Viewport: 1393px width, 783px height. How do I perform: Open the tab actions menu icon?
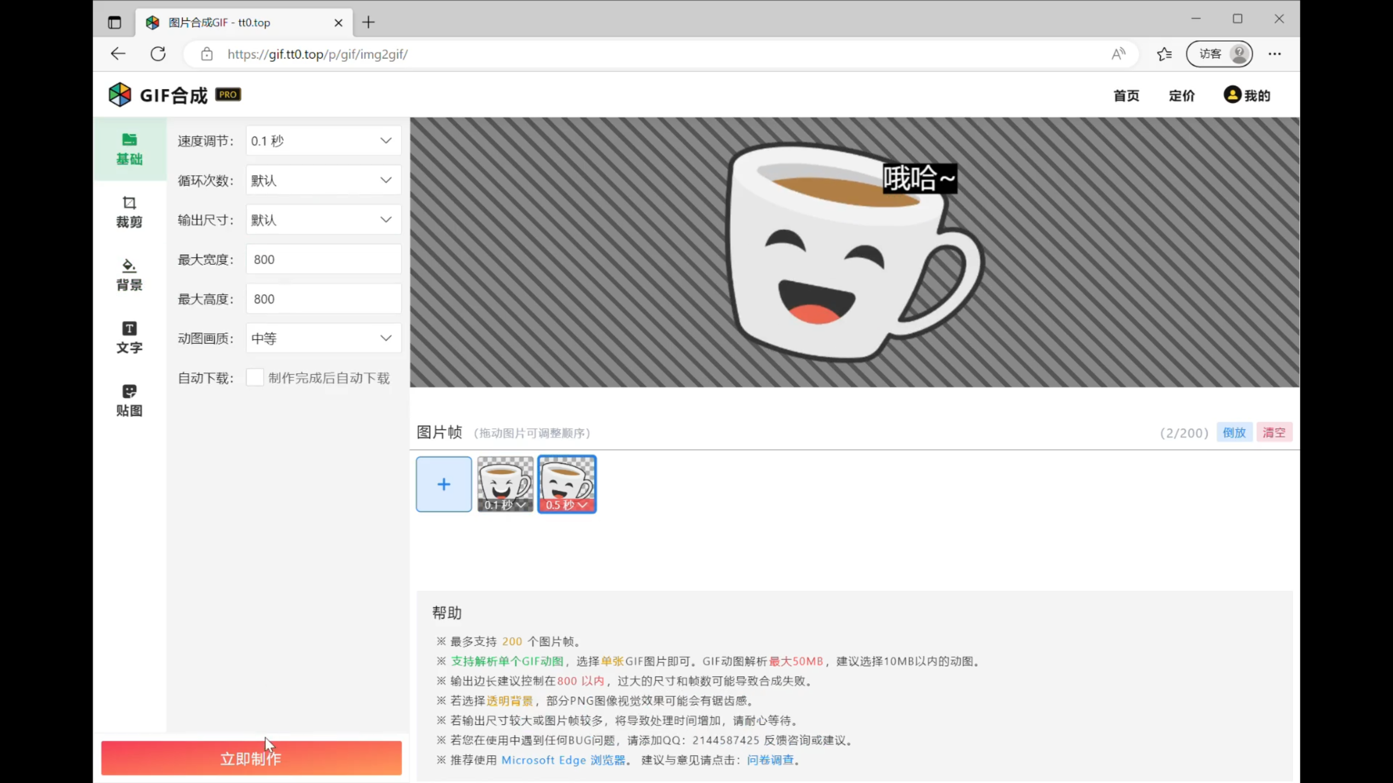click(x=114, y=22)
